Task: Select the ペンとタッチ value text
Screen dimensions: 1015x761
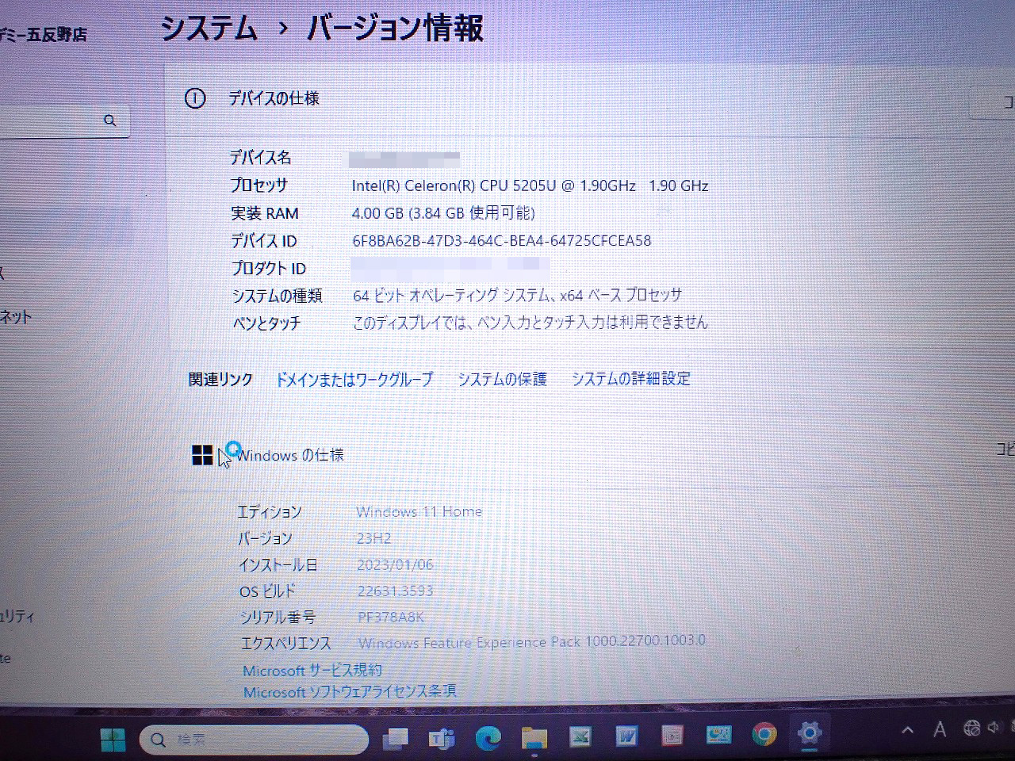Action: pos(530,323)
